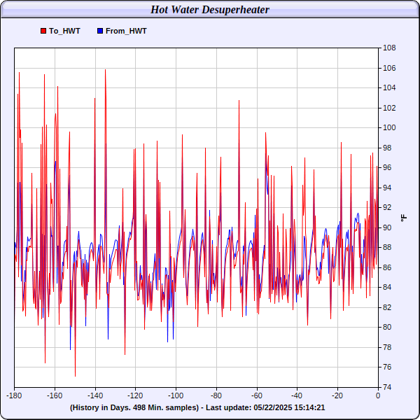
Task: Click the 92 y-axis value
Action: coord(388,208)
